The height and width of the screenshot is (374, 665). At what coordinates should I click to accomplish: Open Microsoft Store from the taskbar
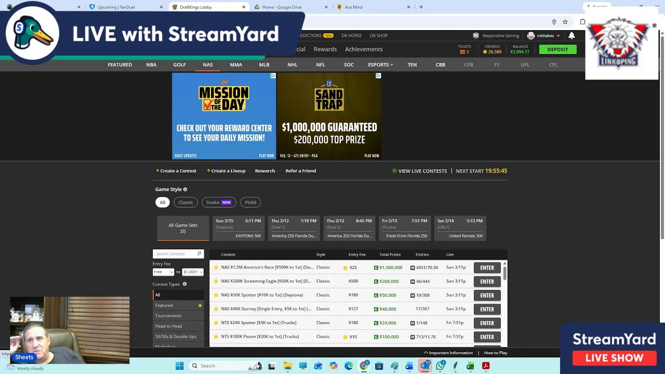pyautogui.click(x=379, y=366)
